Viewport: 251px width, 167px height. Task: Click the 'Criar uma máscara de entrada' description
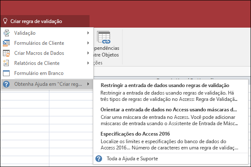tap(169, 120)
